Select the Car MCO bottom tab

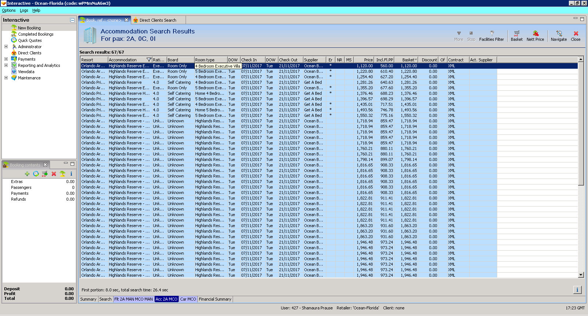(x=188, y=299)
